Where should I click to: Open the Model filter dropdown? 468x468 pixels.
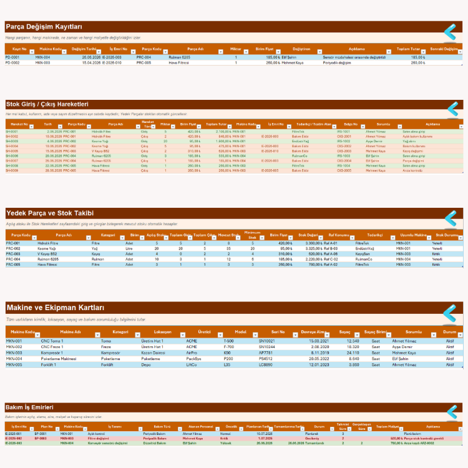coord(255,335)
